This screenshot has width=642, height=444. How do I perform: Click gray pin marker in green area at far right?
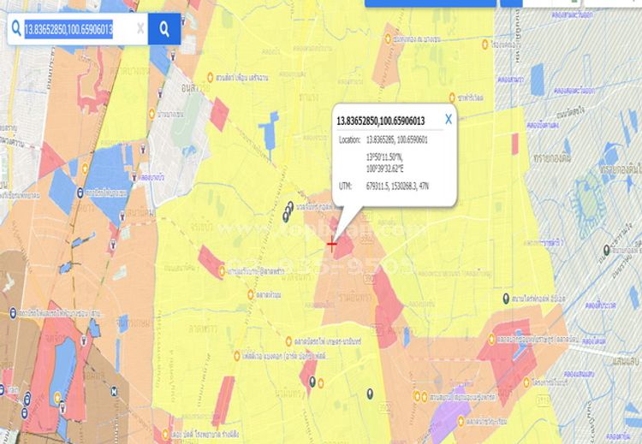[x=606, y=249]
